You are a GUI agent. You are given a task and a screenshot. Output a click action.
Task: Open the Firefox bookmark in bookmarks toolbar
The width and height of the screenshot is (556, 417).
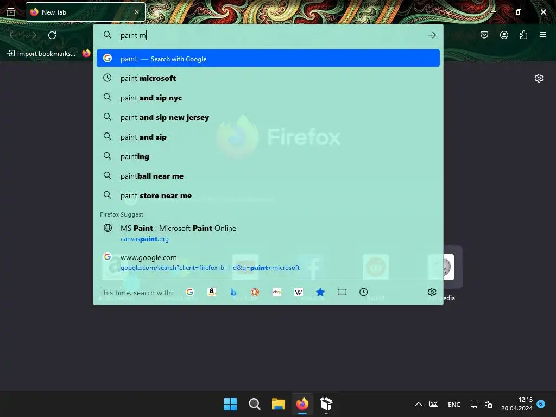point(86,54)
